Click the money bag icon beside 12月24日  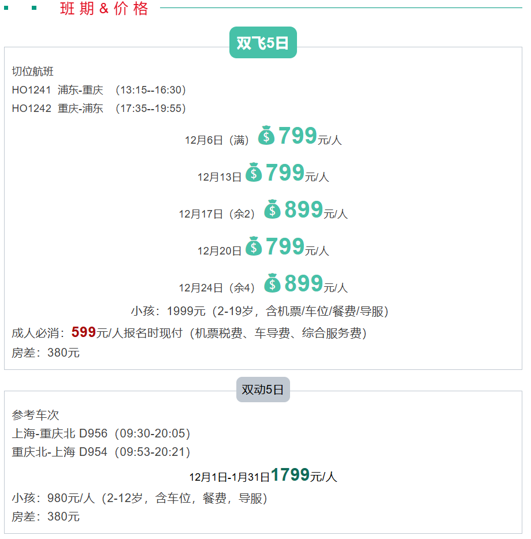click(x=272, y=283)
